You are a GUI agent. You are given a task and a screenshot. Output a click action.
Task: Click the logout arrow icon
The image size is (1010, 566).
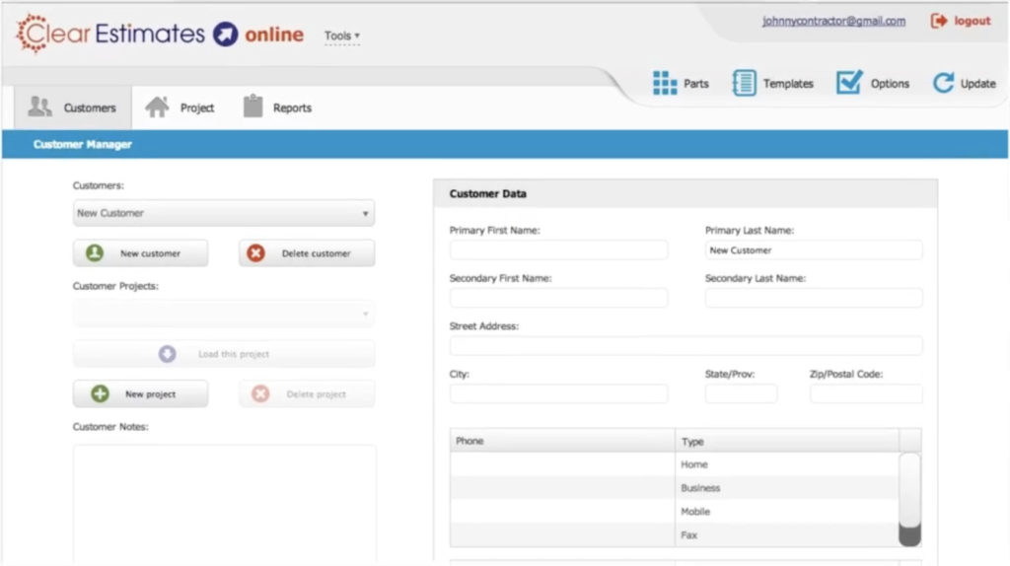[939, 21]
